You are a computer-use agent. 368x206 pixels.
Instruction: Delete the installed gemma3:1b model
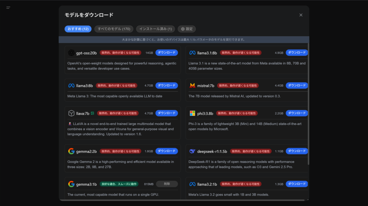click(166, 184)
